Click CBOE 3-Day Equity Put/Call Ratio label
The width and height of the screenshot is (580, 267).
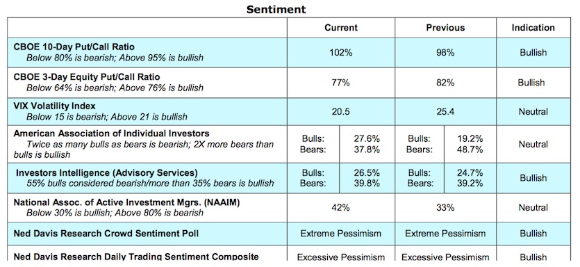coord(87,77)
